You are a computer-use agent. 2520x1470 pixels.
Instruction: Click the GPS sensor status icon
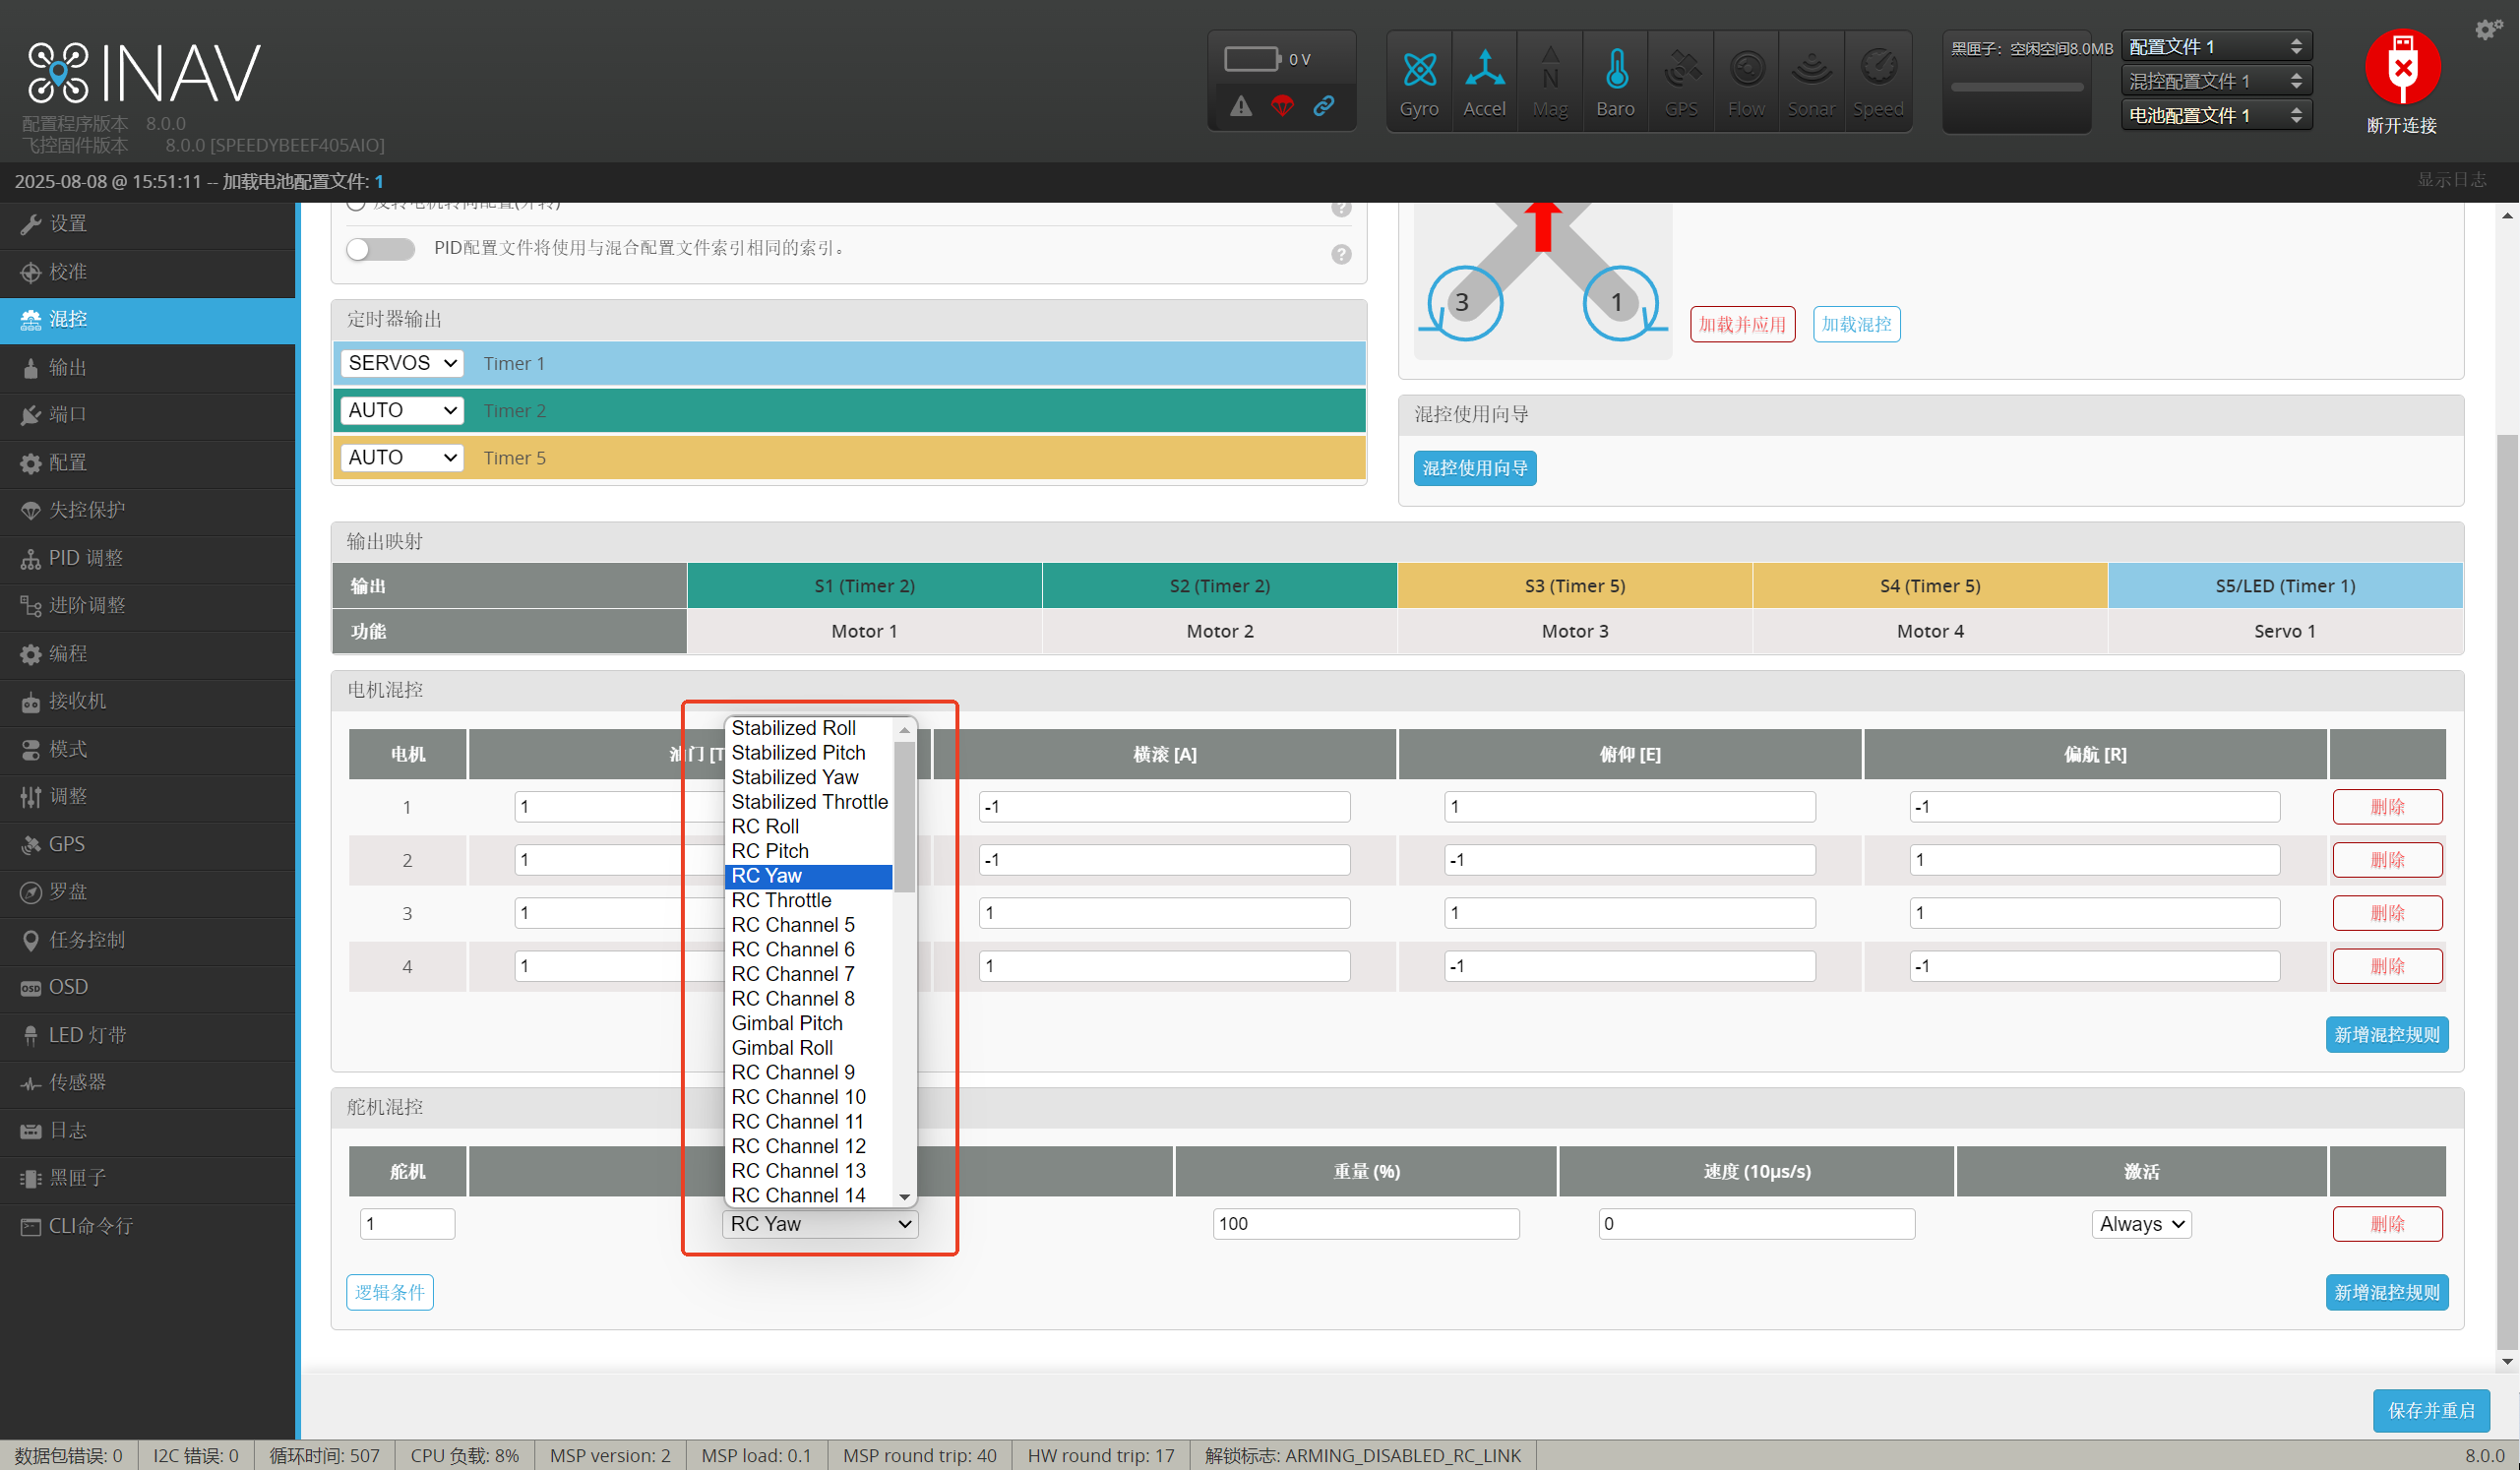1681,82
